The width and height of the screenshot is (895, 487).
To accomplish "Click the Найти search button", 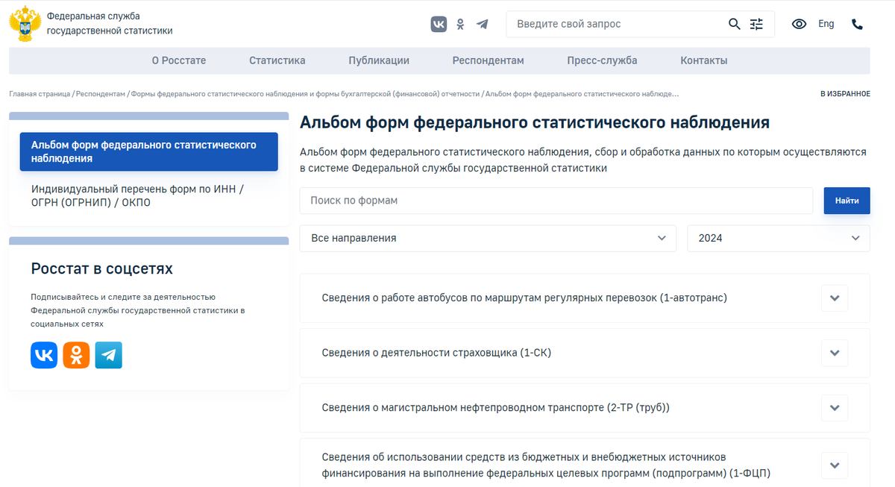I will point(847,200).
